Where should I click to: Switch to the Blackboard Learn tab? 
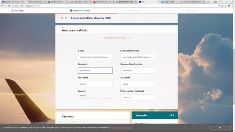point(58,2)
